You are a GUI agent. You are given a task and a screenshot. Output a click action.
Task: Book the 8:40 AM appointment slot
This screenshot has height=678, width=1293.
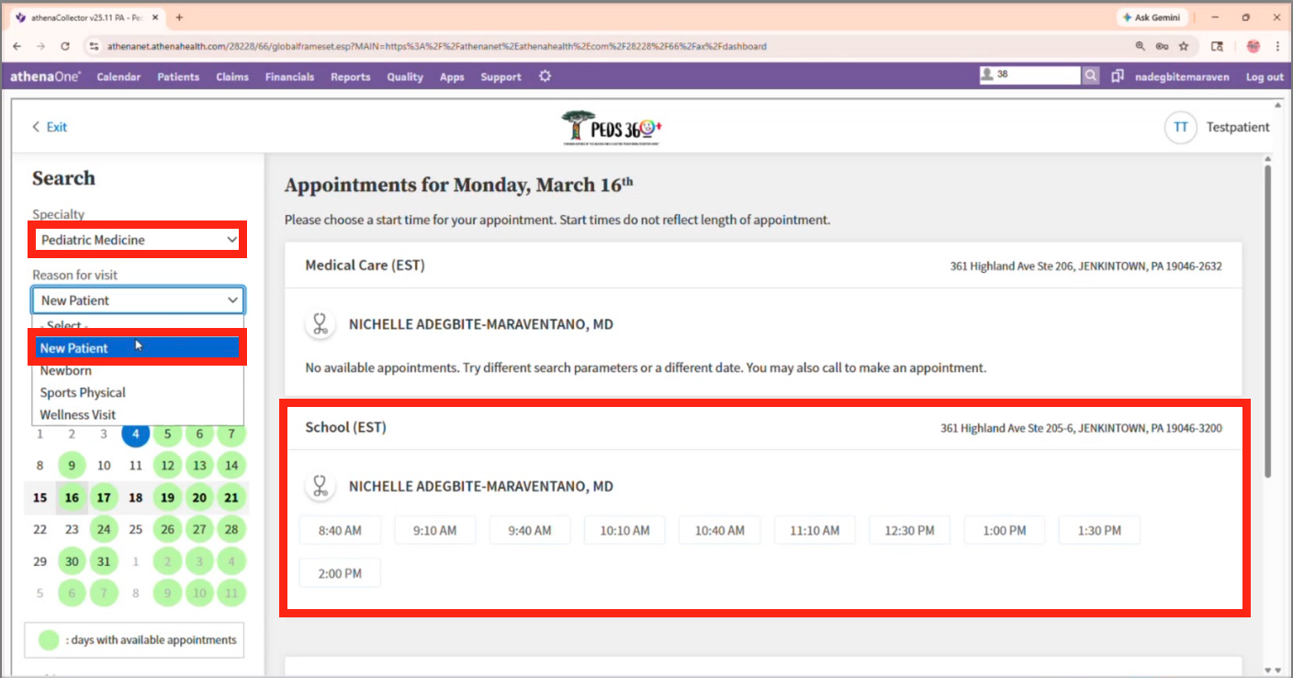pos(340,530)
